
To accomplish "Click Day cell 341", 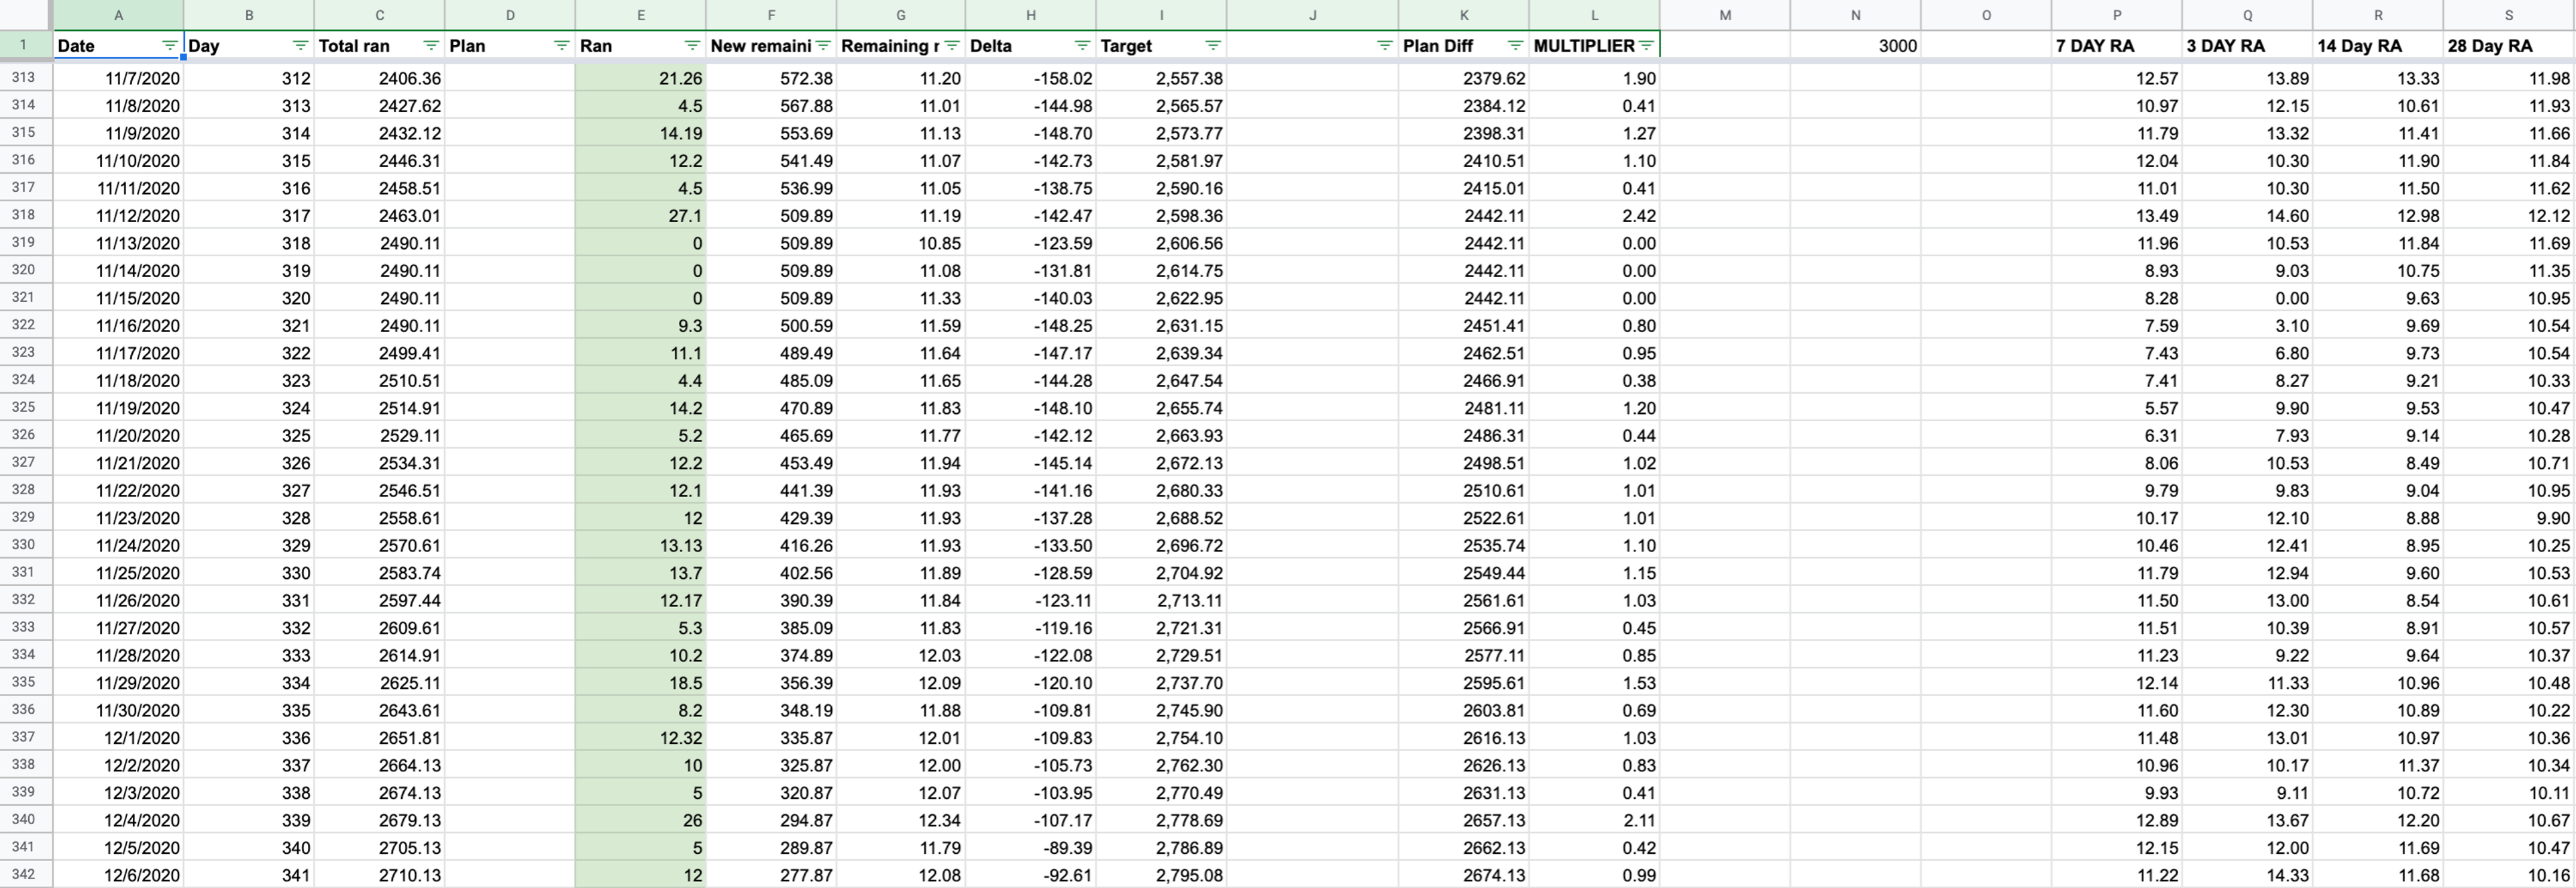I will click(x=249, y=875).
